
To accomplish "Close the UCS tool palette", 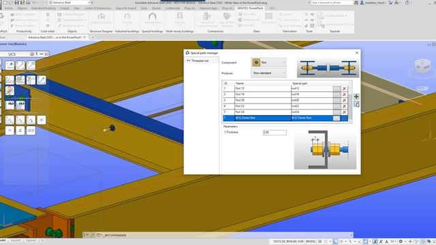I will (x=46, y=54).
